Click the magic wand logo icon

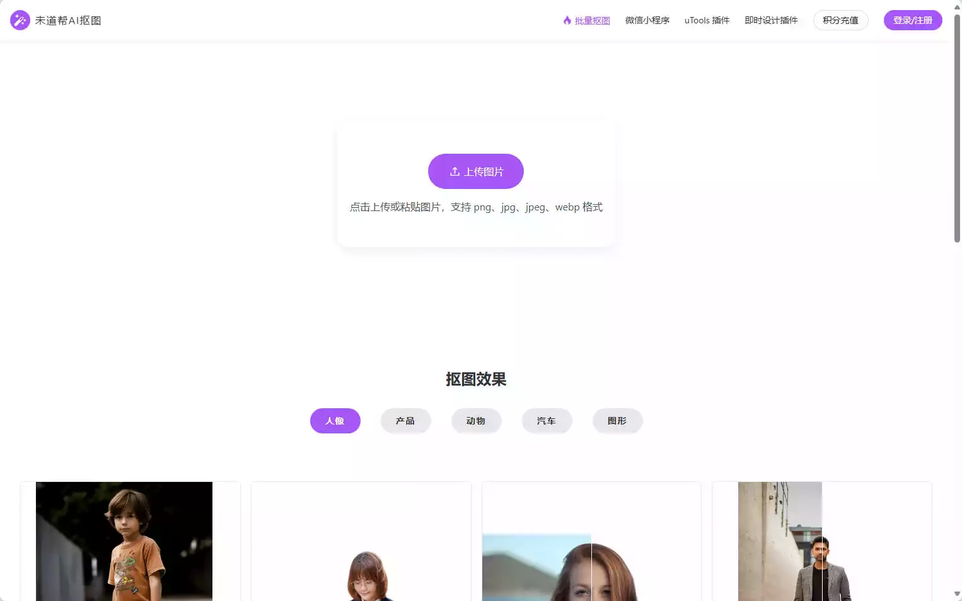click(x=20, y=20)
